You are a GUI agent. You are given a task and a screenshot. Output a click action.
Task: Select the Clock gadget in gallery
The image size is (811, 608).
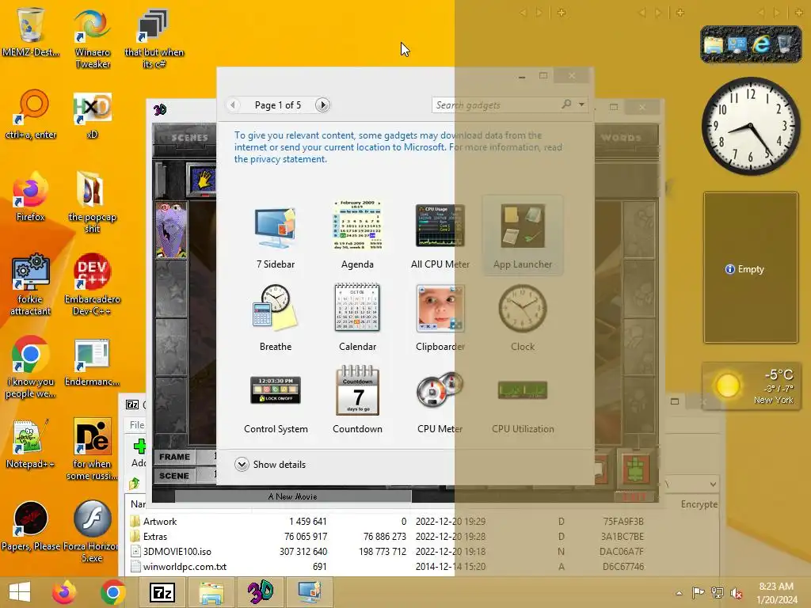(x=523, y=317)
